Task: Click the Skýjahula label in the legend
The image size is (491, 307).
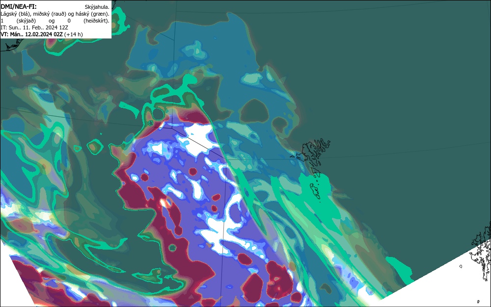Action: (x=97, y=7)
